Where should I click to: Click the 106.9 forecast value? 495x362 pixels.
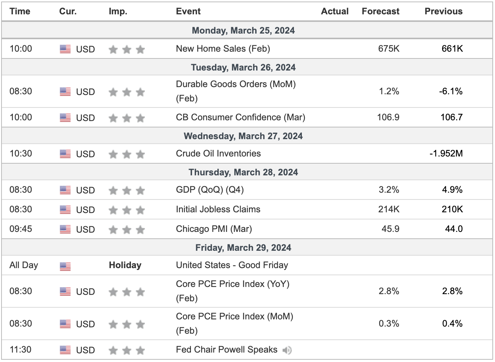click(388, 117)
